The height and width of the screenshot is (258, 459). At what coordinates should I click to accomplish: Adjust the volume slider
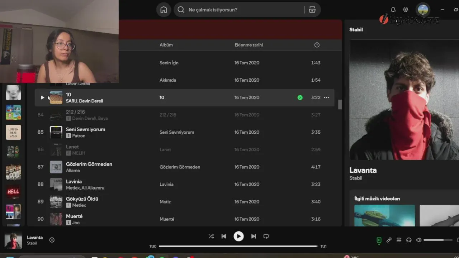(438, 240)
